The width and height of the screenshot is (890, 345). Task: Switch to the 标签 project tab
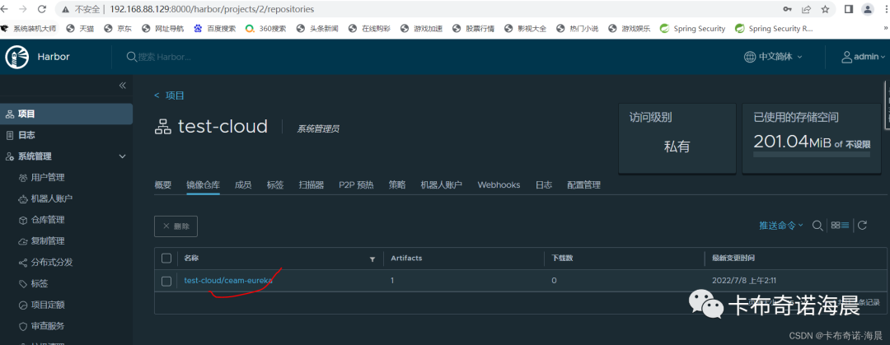[275, 185]
